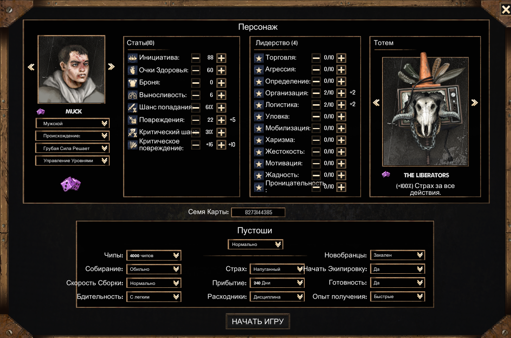Open the Пустоши difficulty Нормально dropdown
The image size is (511, 338).
pyautogui.click(x=255, y=244)
